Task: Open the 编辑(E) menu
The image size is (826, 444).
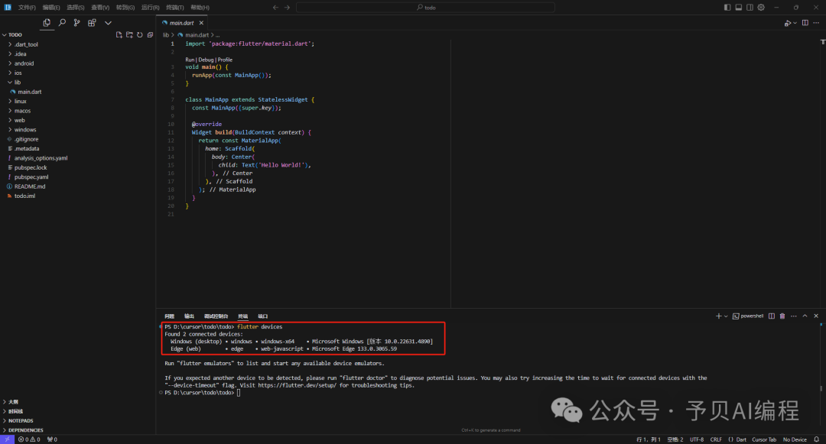Action: (51, 8)
